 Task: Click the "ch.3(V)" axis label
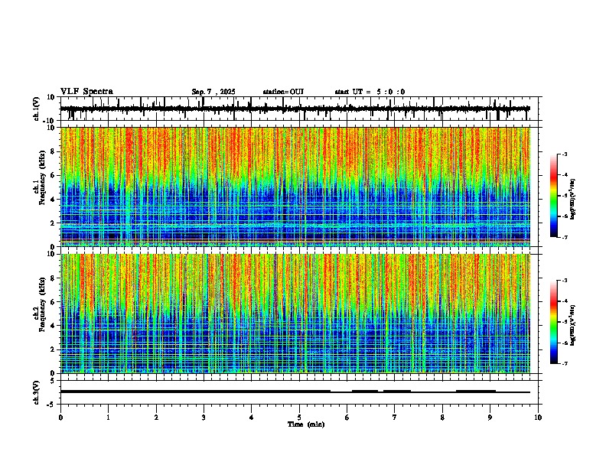point(37,392)
